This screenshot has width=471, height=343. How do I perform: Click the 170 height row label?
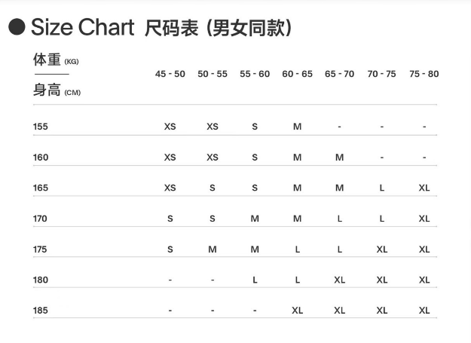(x=40, y=219)
